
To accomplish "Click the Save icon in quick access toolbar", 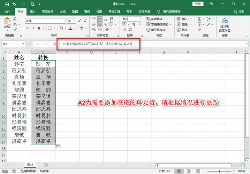I will tap(7, 4).
